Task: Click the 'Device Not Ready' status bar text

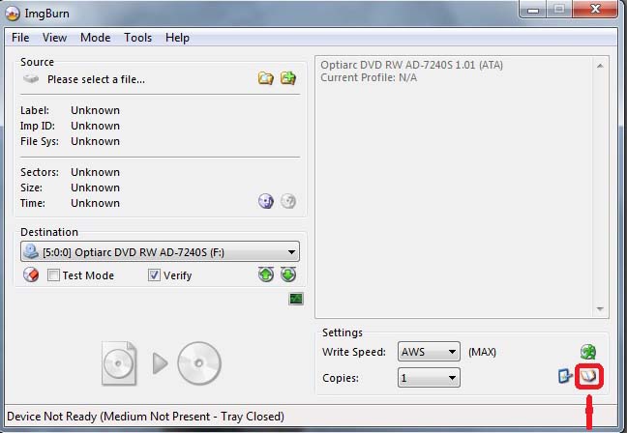Action: pyautogui.click(x=145, y=417)
